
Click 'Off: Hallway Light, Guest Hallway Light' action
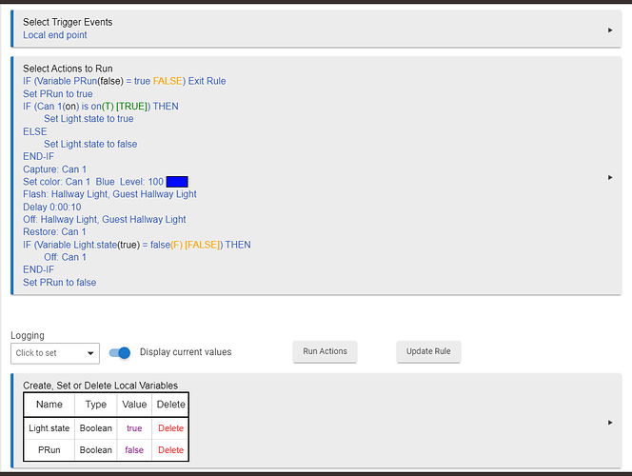(x=105, y=220)
